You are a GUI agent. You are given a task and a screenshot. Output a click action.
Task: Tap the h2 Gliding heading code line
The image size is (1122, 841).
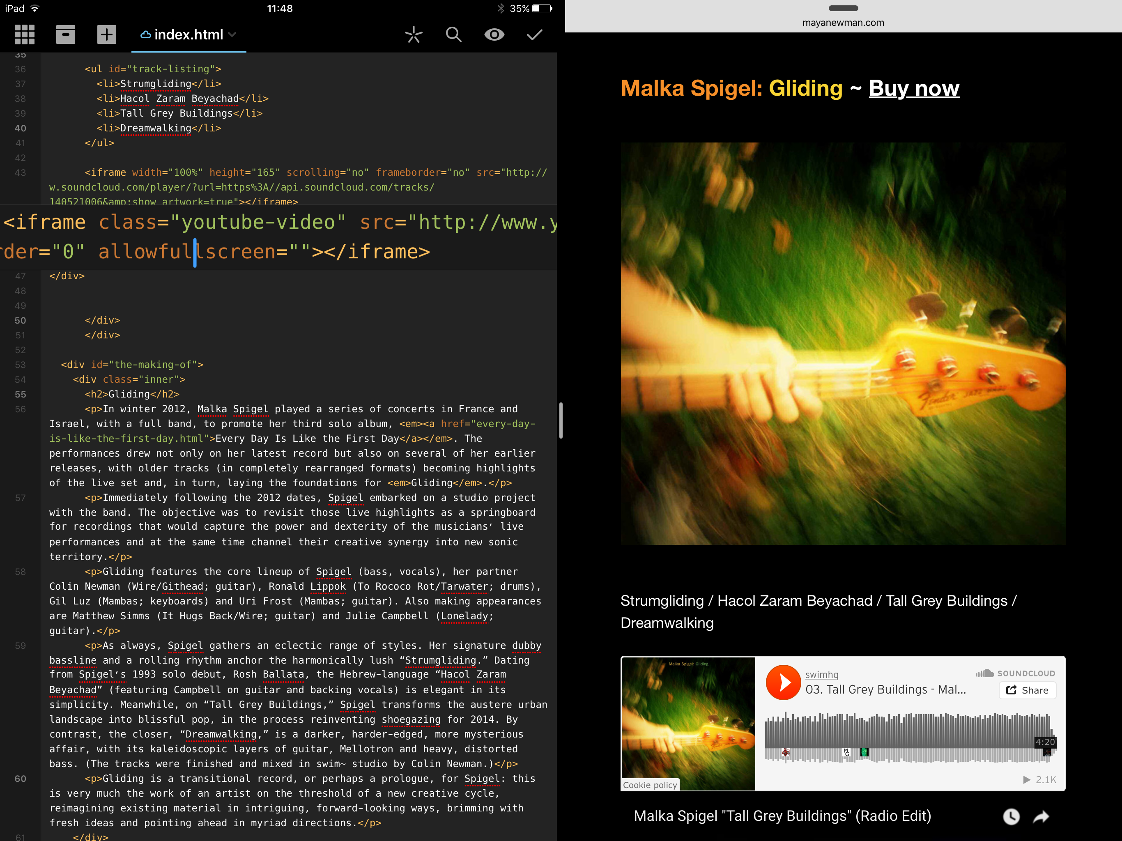(132, 394)
